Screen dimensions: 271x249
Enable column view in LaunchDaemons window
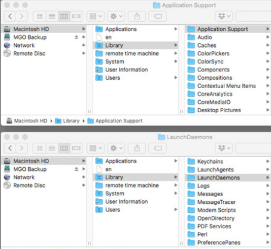(64, 148)
